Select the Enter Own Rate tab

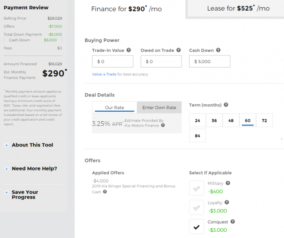click(159, 107)
